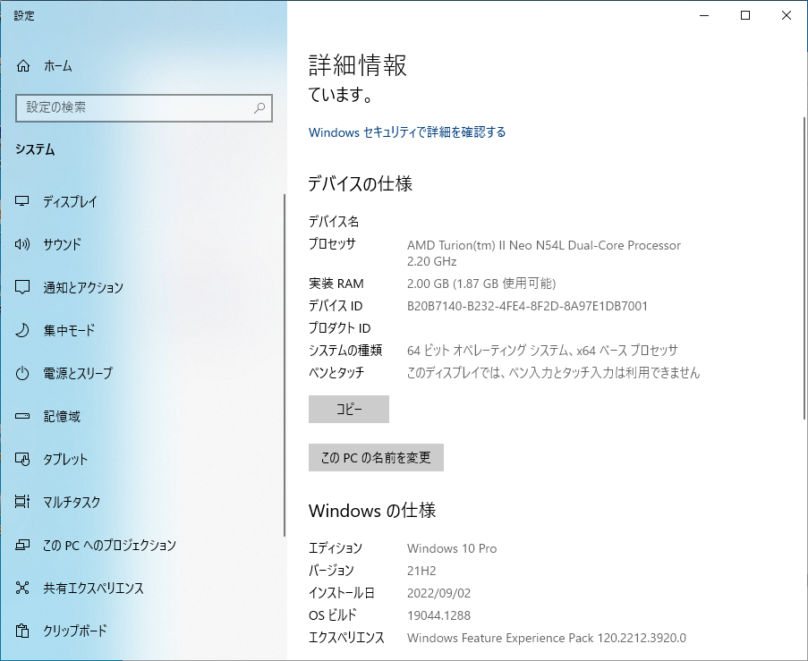Click the Projecting to this PC icon
Viewport: 808px width, 661px height.
coord(22,545)
